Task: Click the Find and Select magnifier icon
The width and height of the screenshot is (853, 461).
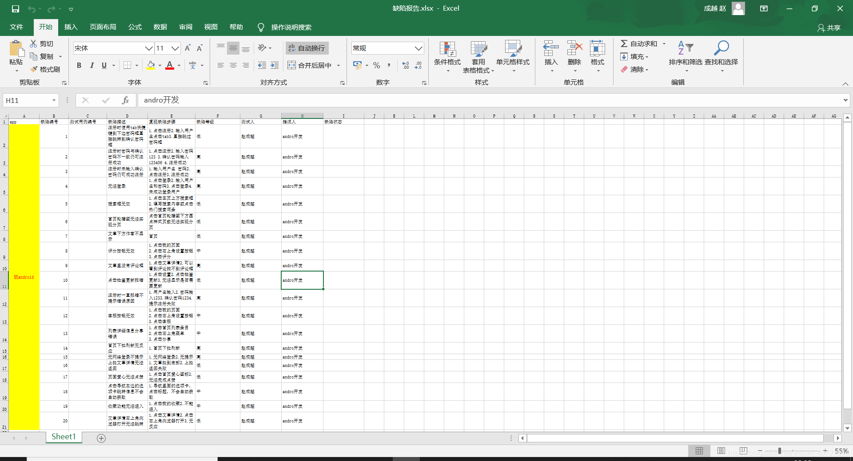Action: [721, 48]
